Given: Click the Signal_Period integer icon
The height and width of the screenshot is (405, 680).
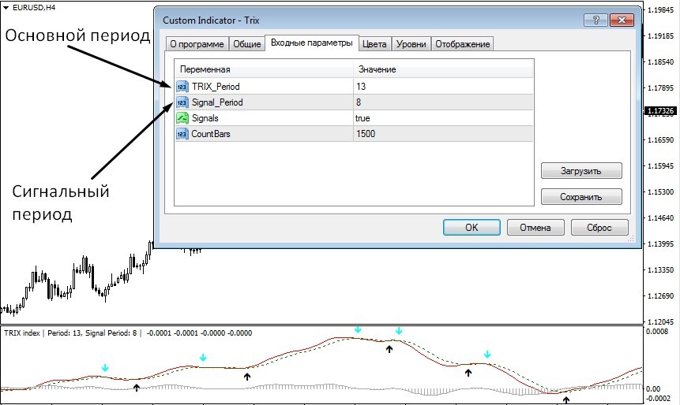Looking at the screenshot, I should [182, 102].
